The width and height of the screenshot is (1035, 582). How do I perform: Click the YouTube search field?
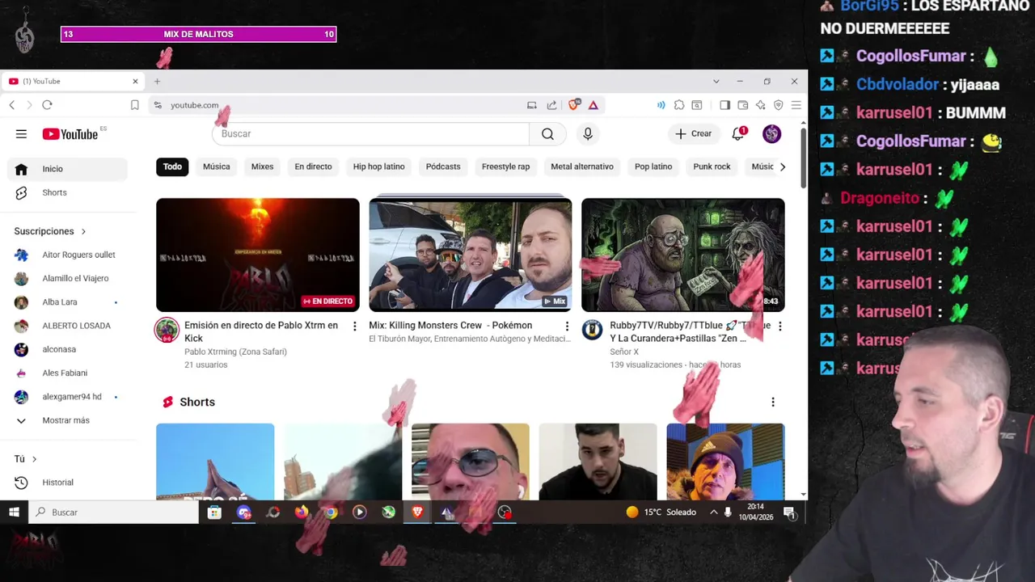(x=370, y=134)
